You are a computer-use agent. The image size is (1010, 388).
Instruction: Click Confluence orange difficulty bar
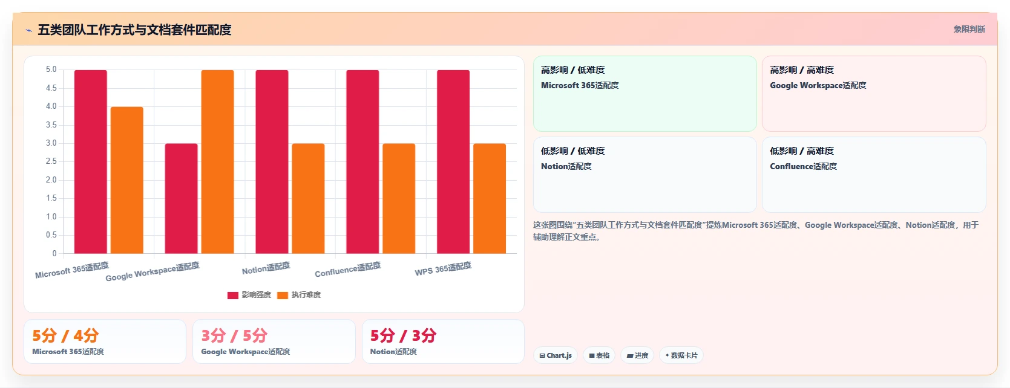(399, 198)
